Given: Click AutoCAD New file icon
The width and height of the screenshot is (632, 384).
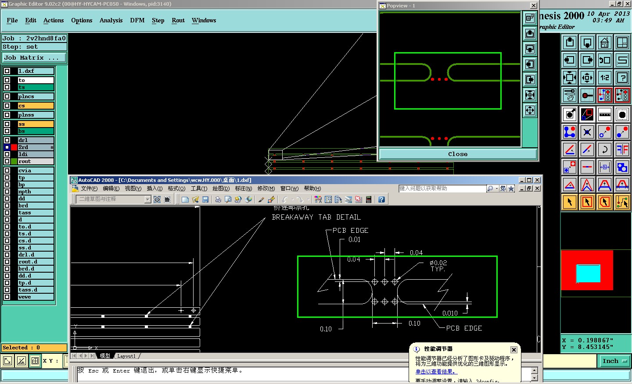Looking at the screenshot, I should tap(185, 199).
